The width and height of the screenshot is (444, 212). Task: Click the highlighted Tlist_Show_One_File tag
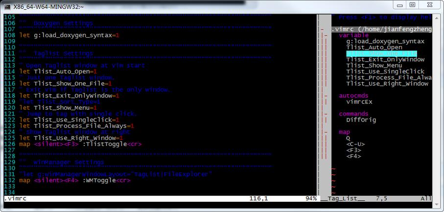[x=381, y=53]
